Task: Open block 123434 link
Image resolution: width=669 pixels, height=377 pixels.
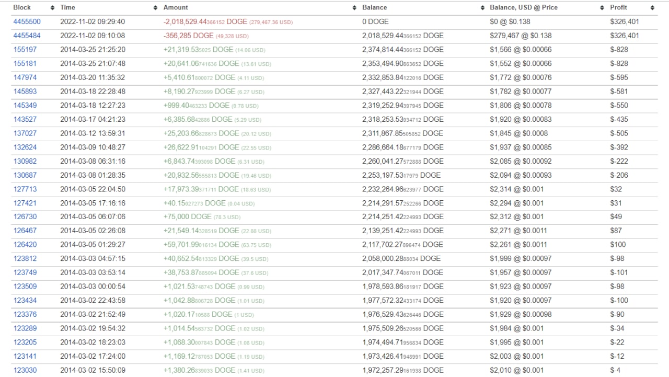Action: (x=25, y=301)
